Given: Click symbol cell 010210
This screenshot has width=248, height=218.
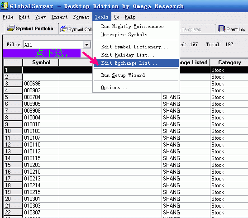Looking at the screenshot, I should coord(41,172).
